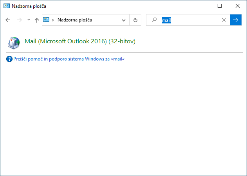Expand the address bar root chevron

tap(53, 20)
